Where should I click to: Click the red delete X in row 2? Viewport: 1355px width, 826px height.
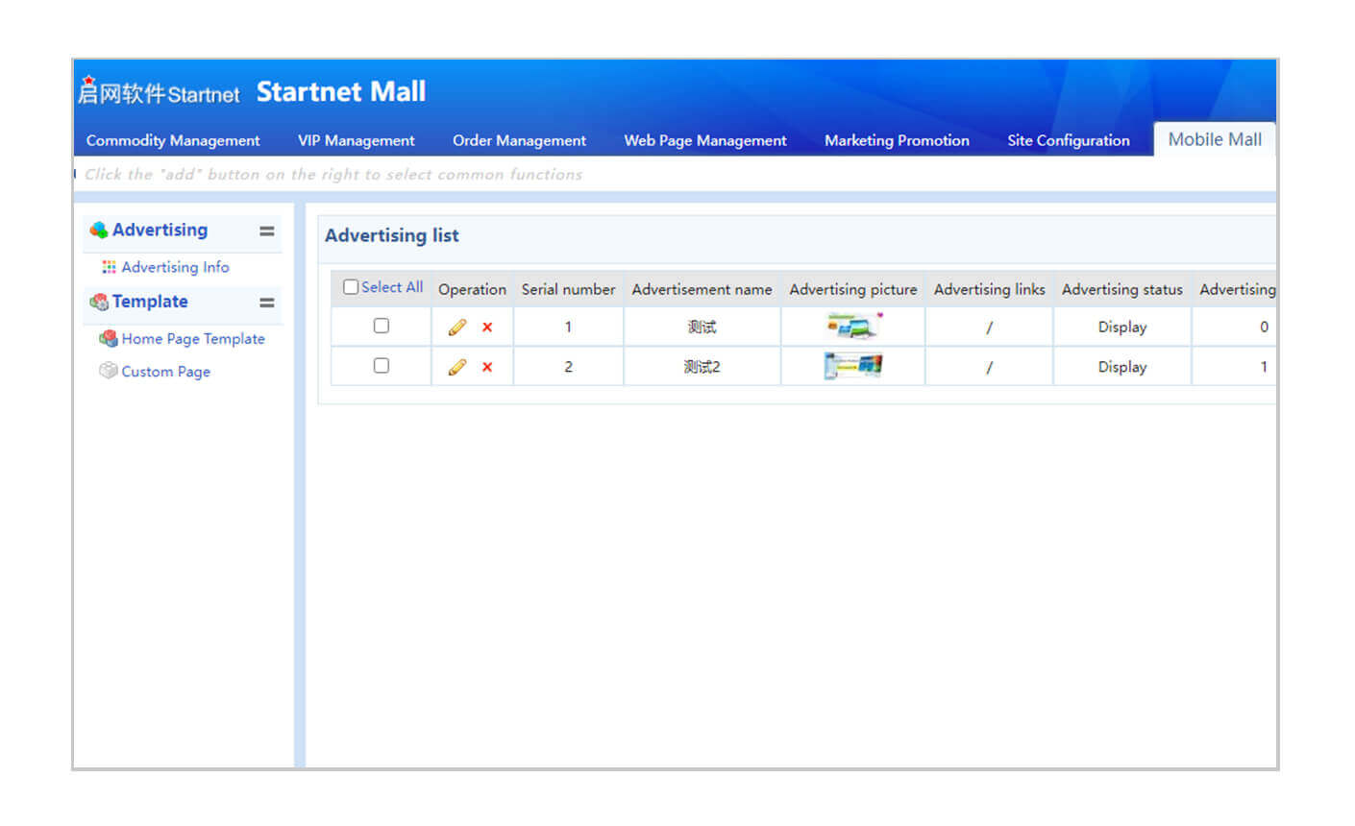(x=487, y=367)
